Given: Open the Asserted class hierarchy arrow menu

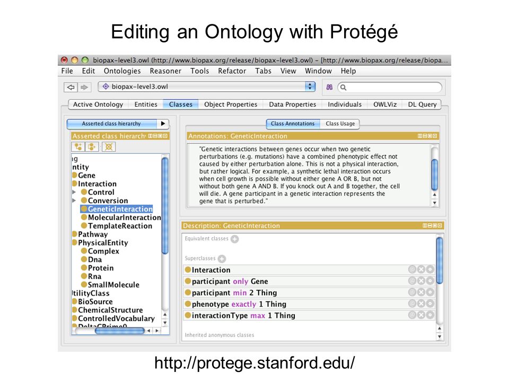Looking at the screenshot, I should (x=163, y=124).
